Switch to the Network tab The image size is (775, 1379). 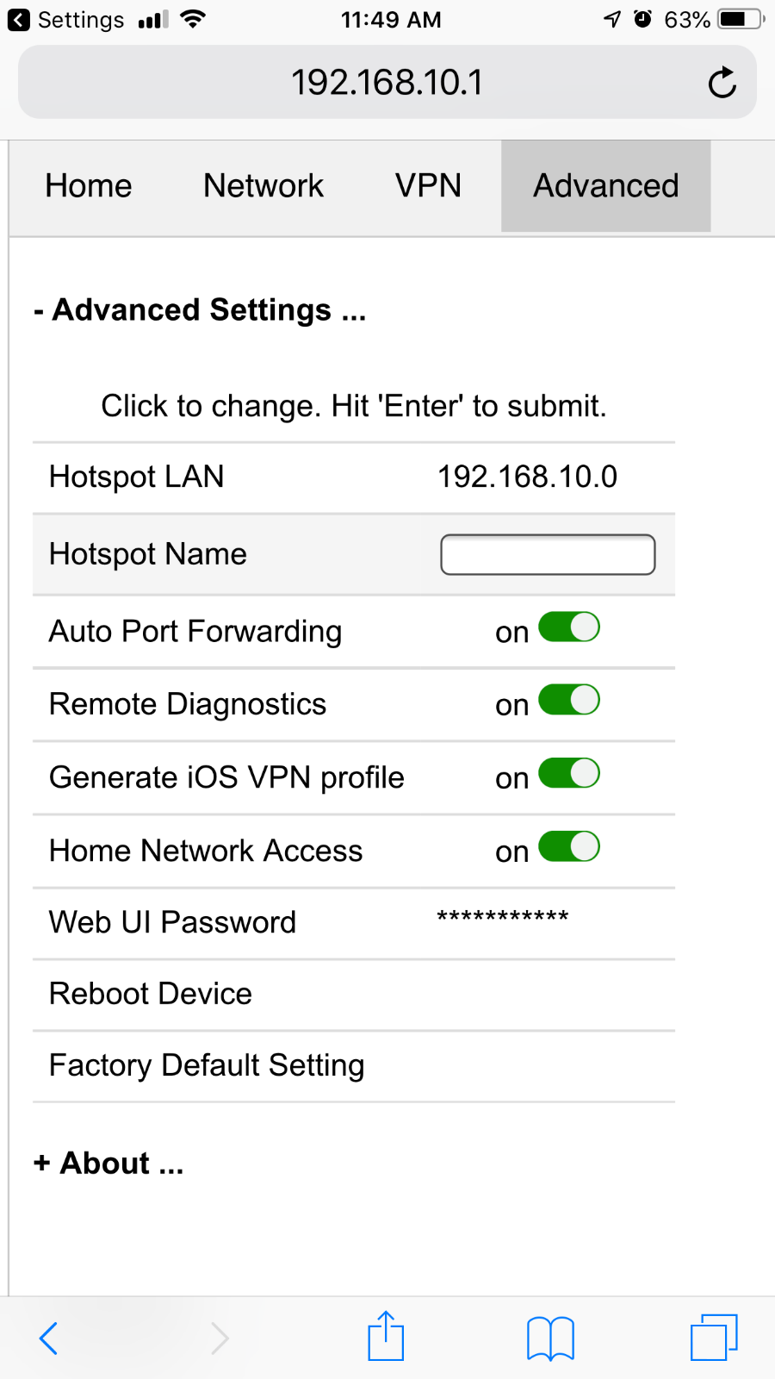coord(263,186)
